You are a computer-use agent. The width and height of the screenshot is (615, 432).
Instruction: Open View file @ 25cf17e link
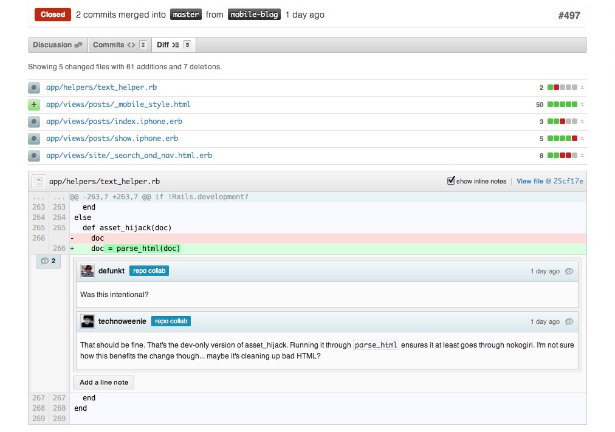tap(549, 181)
